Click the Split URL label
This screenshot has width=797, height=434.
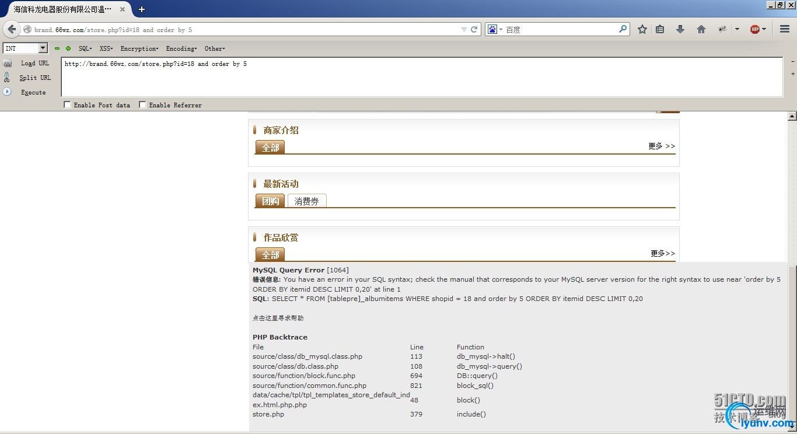[35, 78]
